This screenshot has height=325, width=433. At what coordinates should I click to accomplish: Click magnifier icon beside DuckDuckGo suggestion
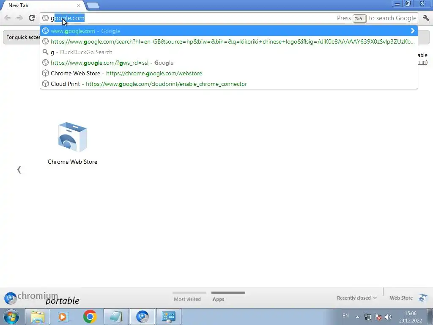(46, 52)
